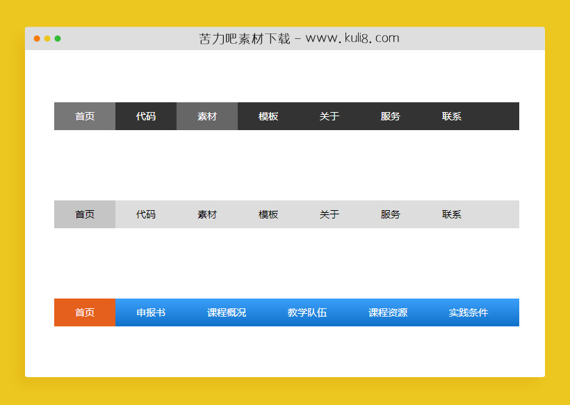Click the highlighted 素材 item on dark bar
The width and height of the screenshot is (570, 405).
(x=206, y=116)
